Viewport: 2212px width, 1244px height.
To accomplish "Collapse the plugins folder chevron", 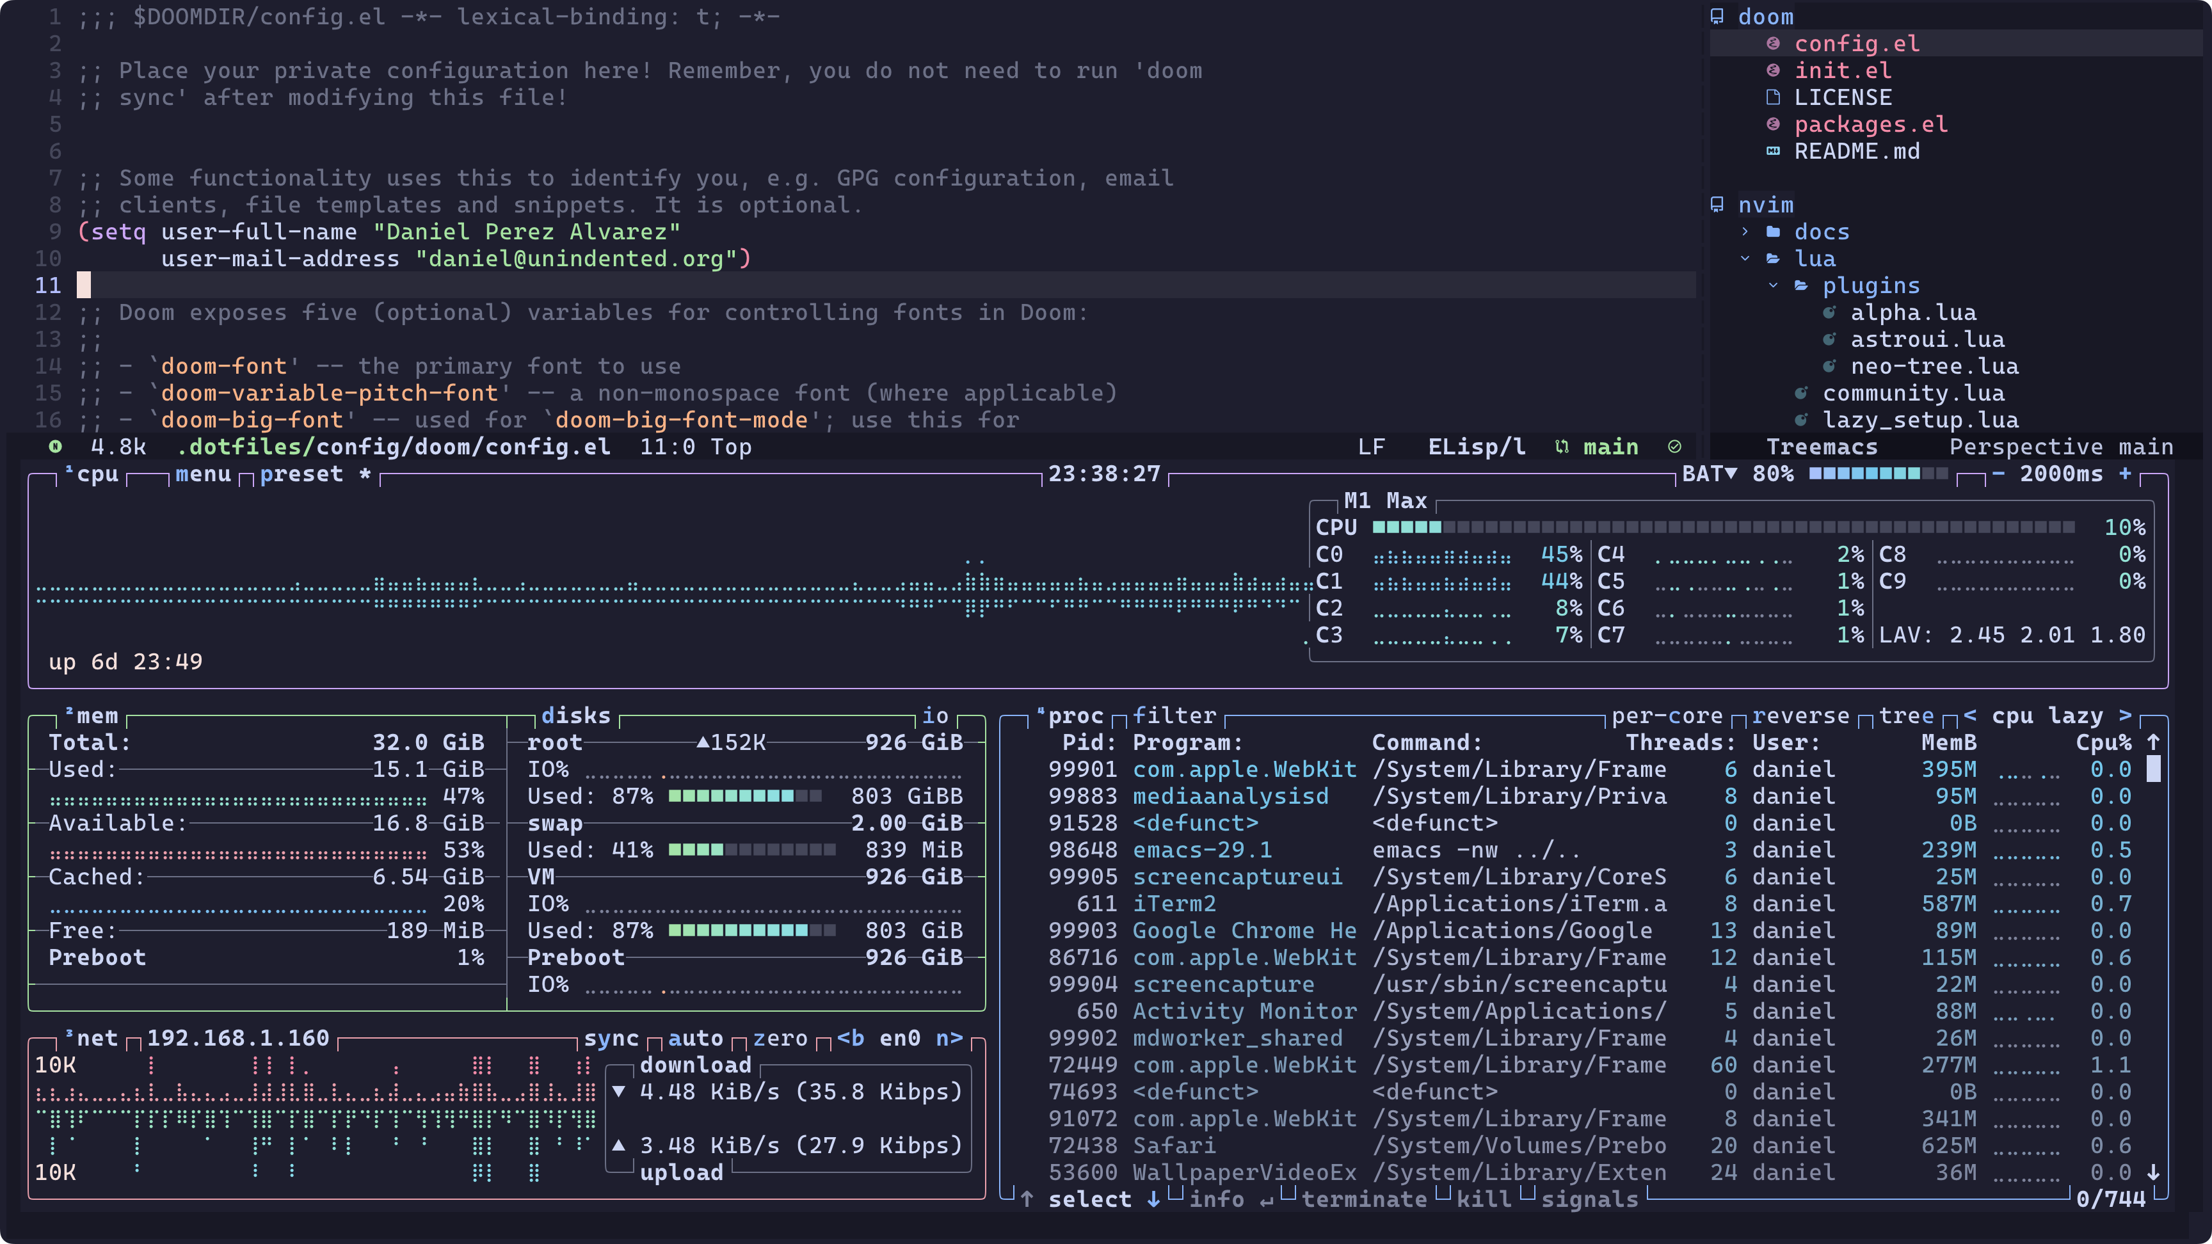I will tap(1773, 286).
